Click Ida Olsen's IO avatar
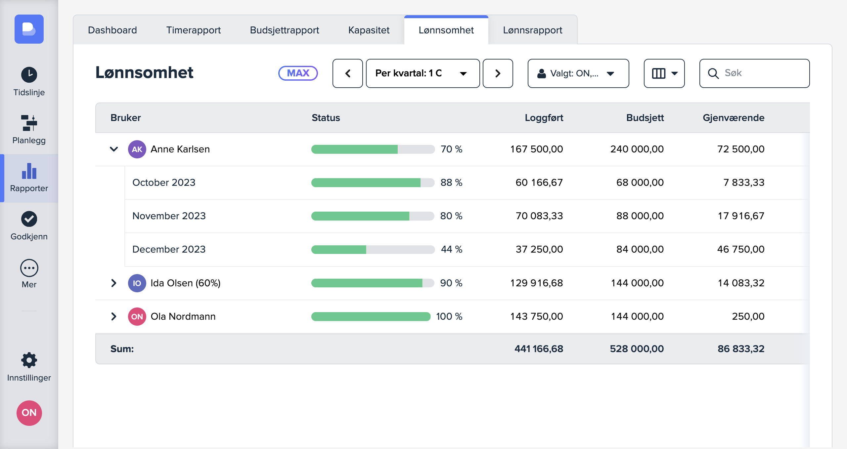Image resolution: width=847 pixels, height=449 pixels. (x=137, y=283)
